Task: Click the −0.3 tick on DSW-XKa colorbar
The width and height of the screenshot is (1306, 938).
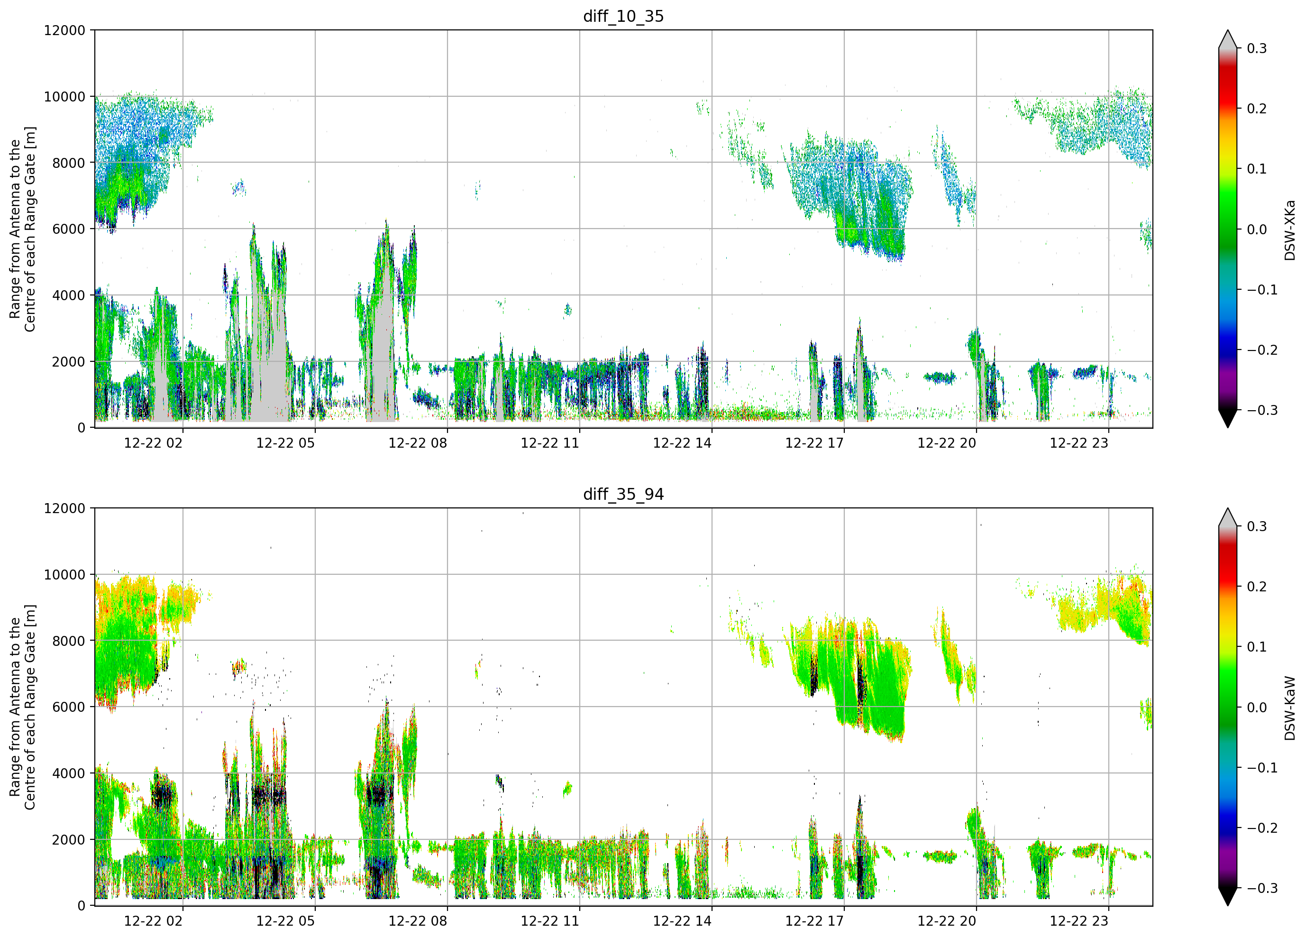Action: click(1262, 410)
